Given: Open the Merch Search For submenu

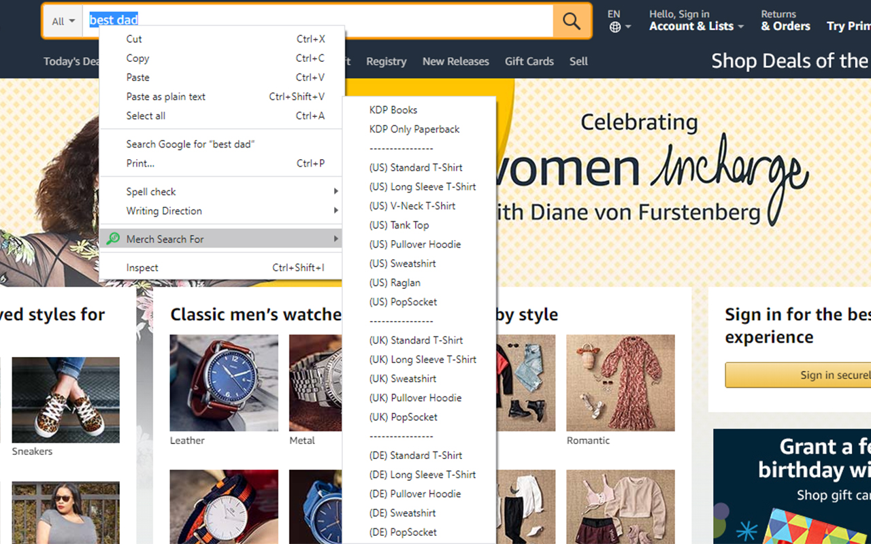Looking at the screenshot, I should pyautogui.click(x=220, y=239).
